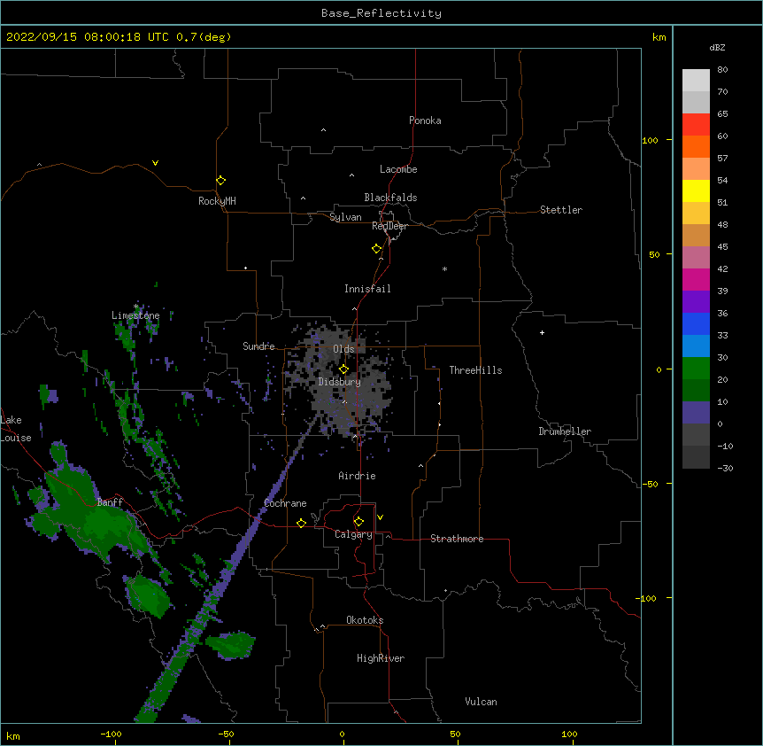Select the yellow diamond marker below Cochrane
763x746 pixels.
tap(301, 523)
